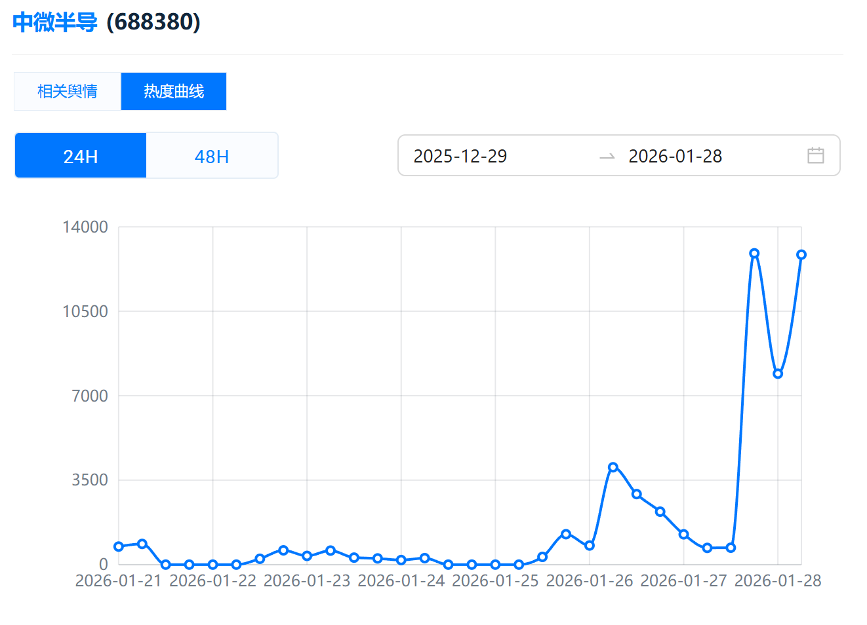
Task: Toggle the 48H time range
Action: click(x=212, y=156)
